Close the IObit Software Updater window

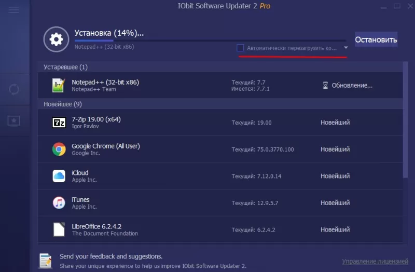410,6
